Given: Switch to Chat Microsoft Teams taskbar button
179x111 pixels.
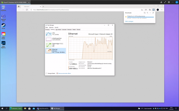Looking at the screenshot, I should pos(43,108).
